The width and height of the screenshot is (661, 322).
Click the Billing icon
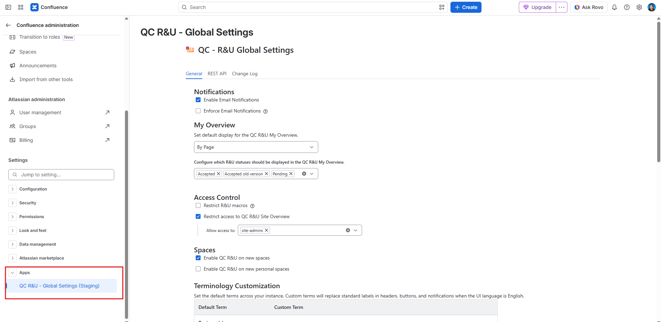click(x=12, y=140)
